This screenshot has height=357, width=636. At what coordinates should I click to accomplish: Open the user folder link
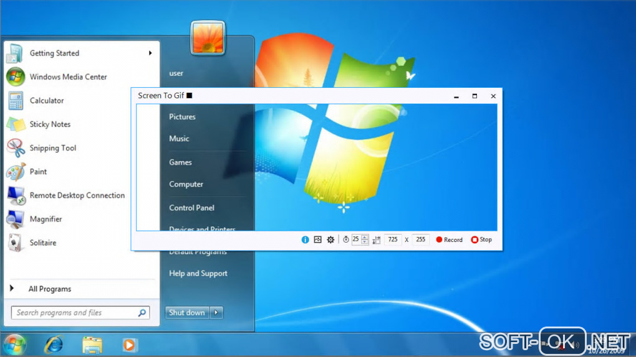(x=176, y=73)
